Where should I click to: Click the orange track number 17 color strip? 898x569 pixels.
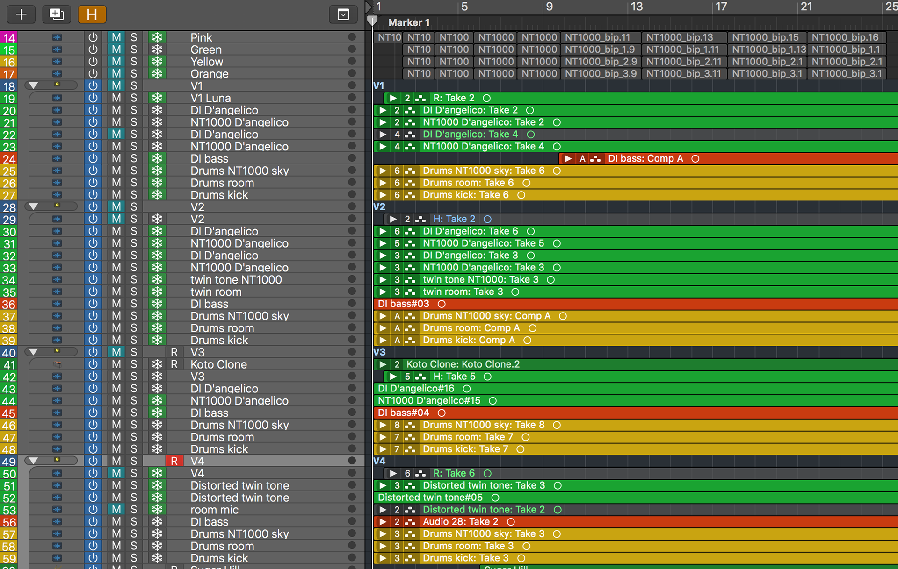click(9, 74)
